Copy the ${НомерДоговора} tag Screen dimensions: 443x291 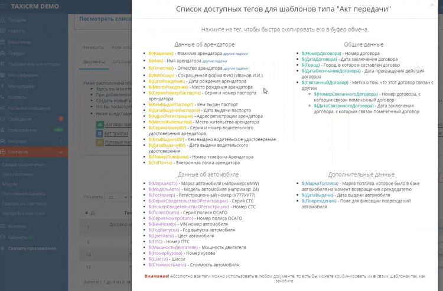321,54
